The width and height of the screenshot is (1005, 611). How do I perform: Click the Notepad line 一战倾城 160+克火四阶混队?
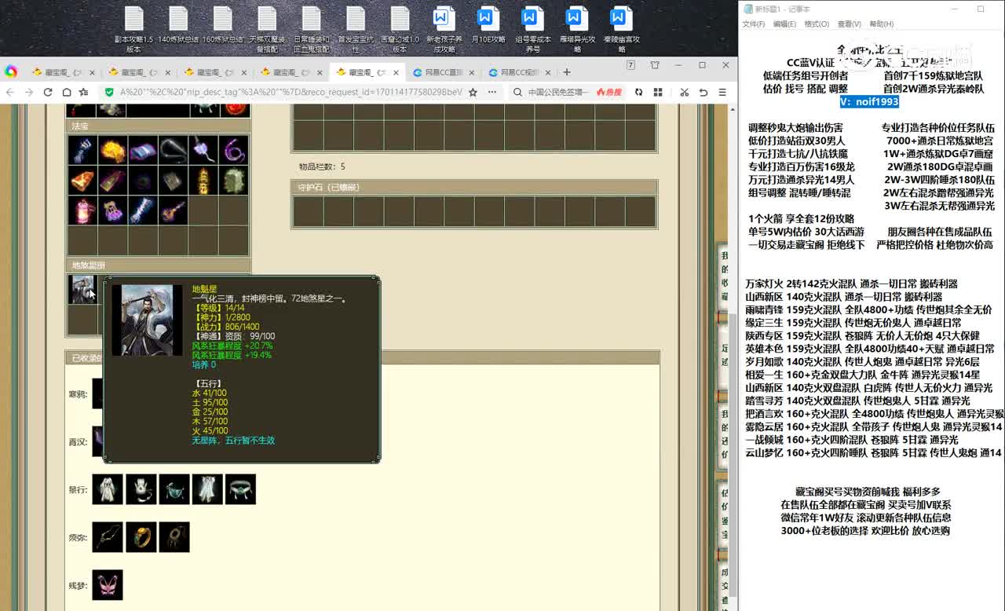(851, 440)
